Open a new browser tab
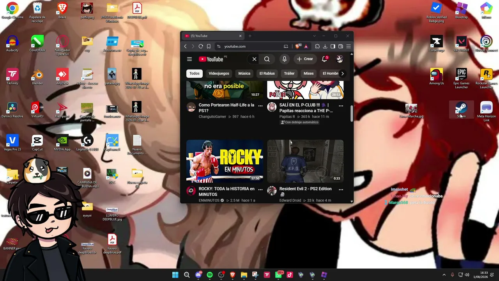Image resolution: width=499 pixels, height=281 pixels. coord(250,36)
